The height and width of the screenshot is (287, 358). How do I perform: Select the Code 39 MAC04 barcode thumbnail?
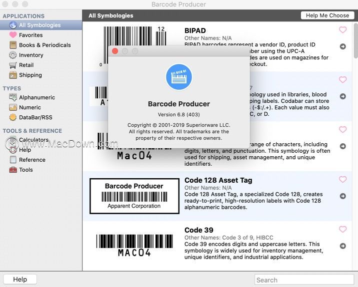[134, 245]
